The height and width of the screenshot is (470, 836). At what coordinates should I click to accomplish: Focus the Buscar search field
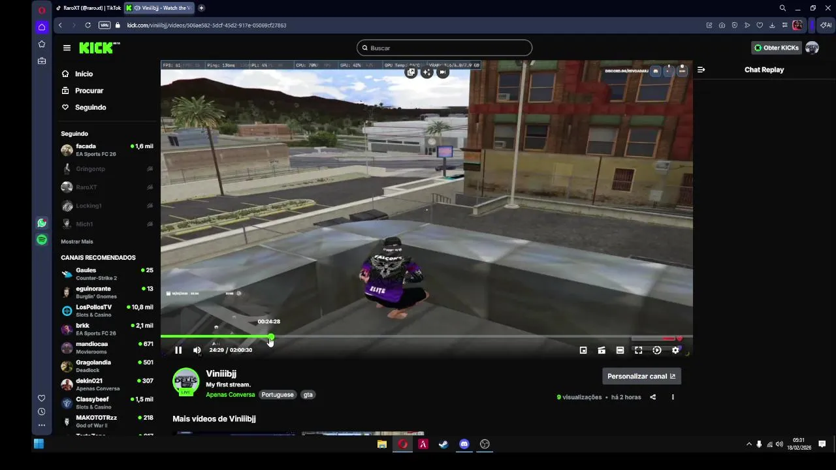coord(445,48)
